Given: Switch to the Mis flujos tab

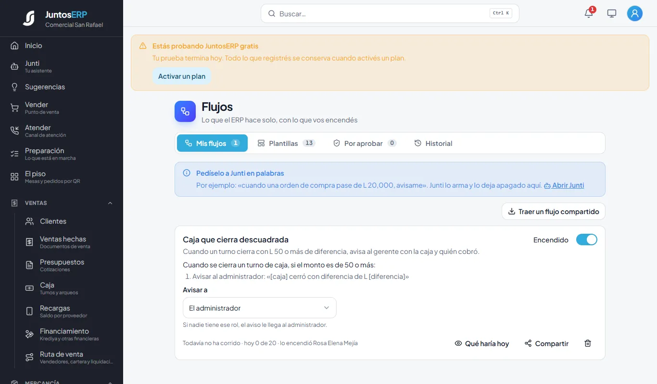Looking at the screenshot, I should 212,143.
